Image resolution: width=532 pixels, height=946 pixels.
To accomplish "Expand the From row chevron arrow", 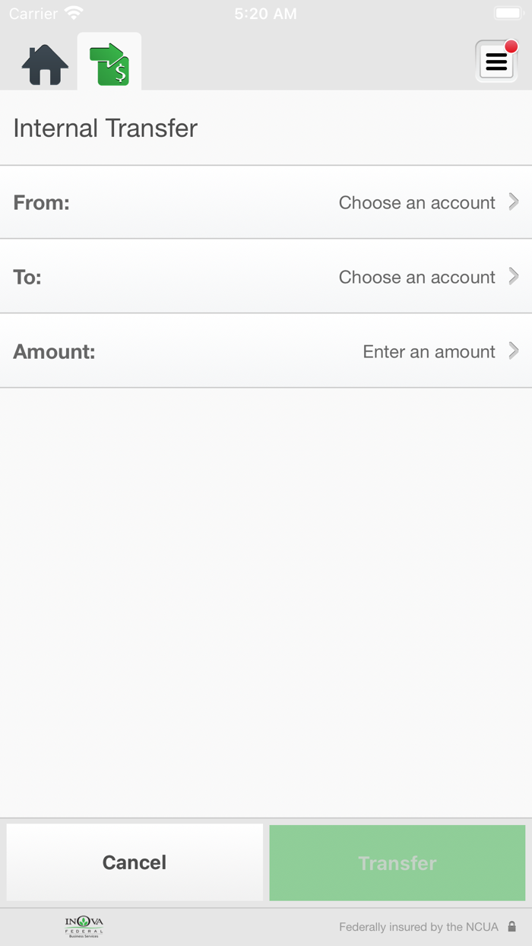I will (514, 202).
